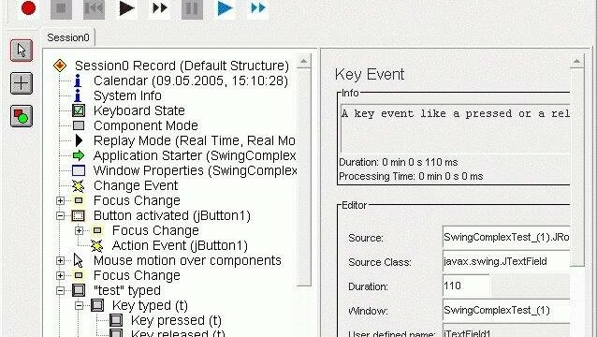Click the starburst icon beside Change Event
The image size is (597, 337).
[78, 185]
